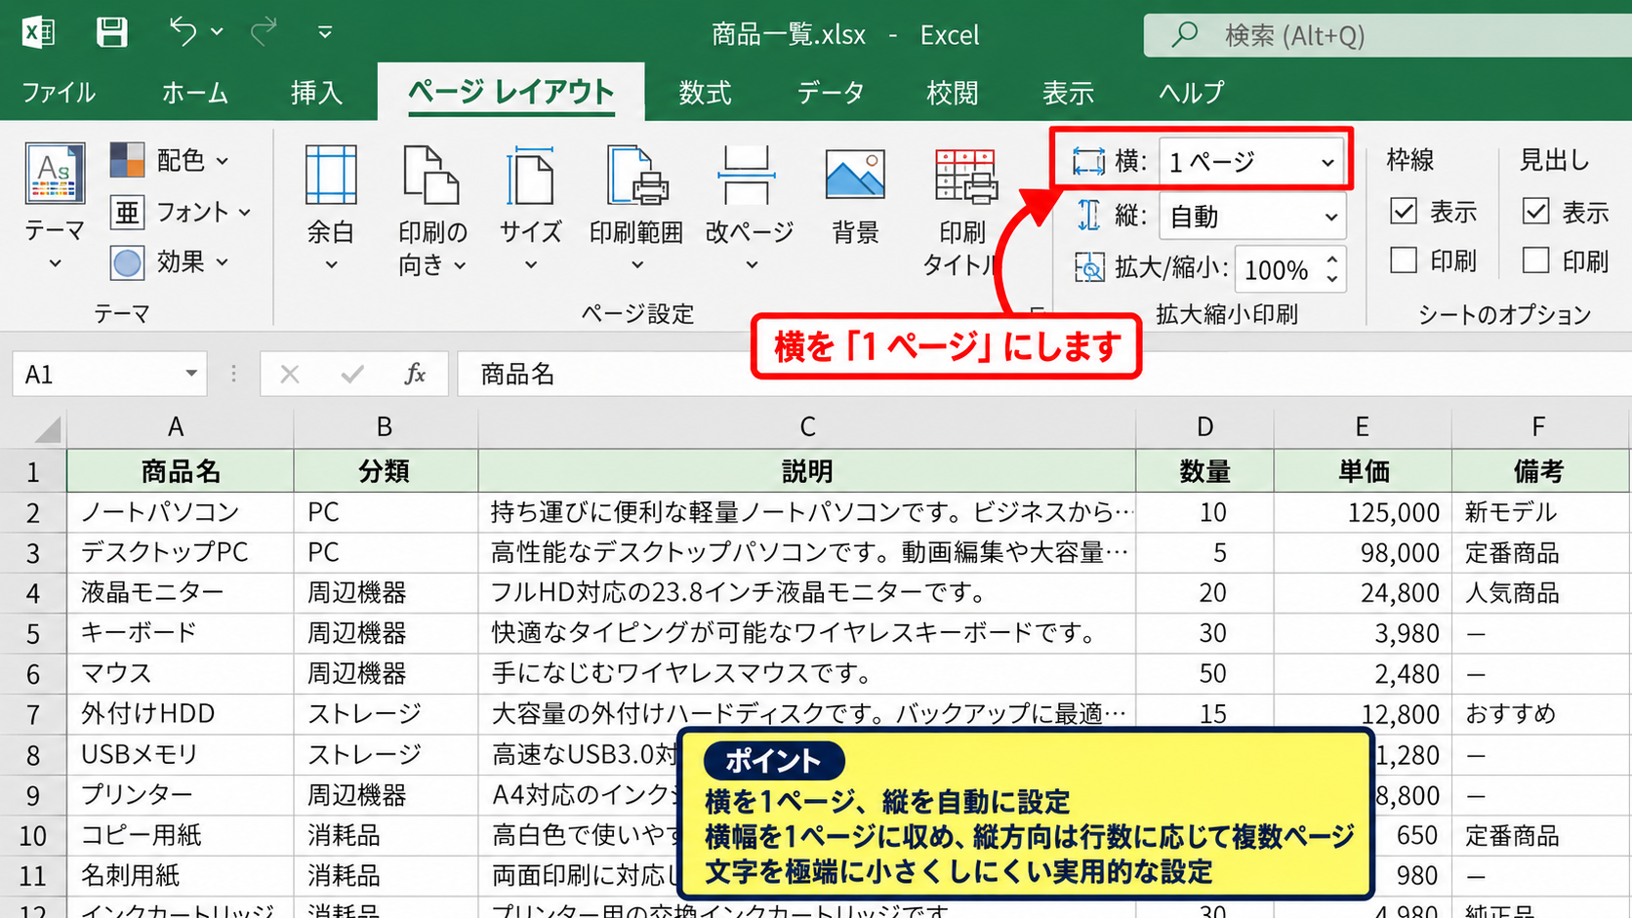Screen dimensions: 1632x918
Task: Select row 5 header
Action: click(x=33, y=633)
